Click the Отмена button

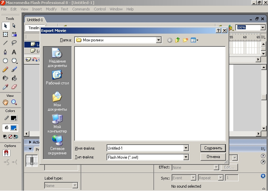pyautogui.click(x=213, y=157)
